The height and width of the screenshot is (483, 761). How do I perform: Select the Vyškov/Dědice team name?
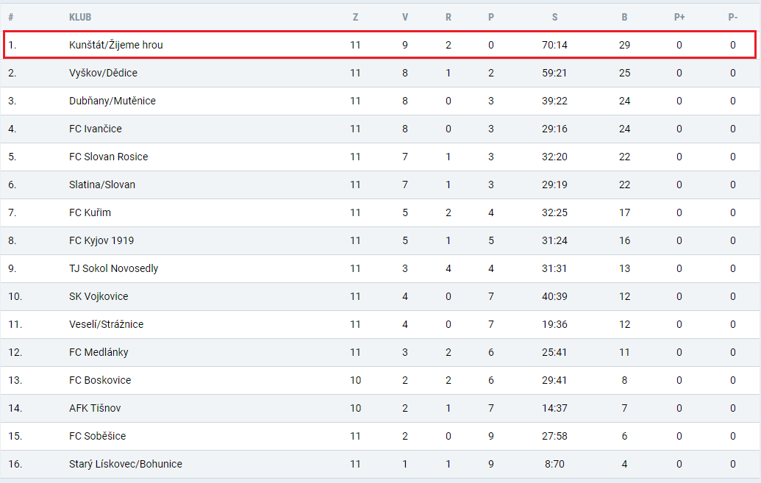click(x=103, y=73)
